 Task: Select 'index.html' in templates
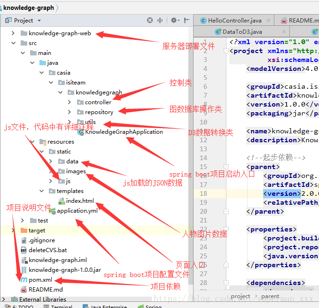point(80,201)
